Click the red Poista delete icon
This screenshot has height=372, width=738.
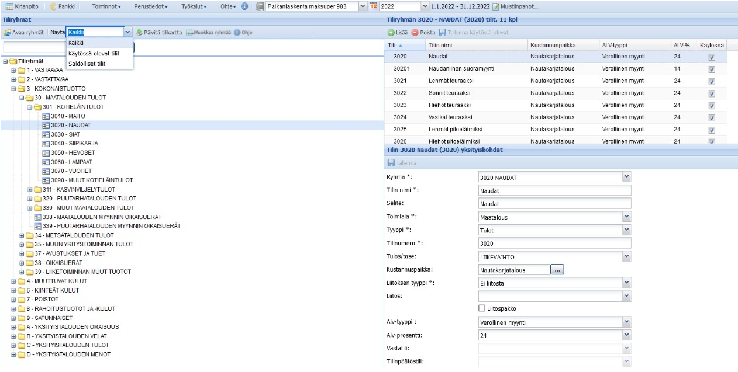pos(415,32)
